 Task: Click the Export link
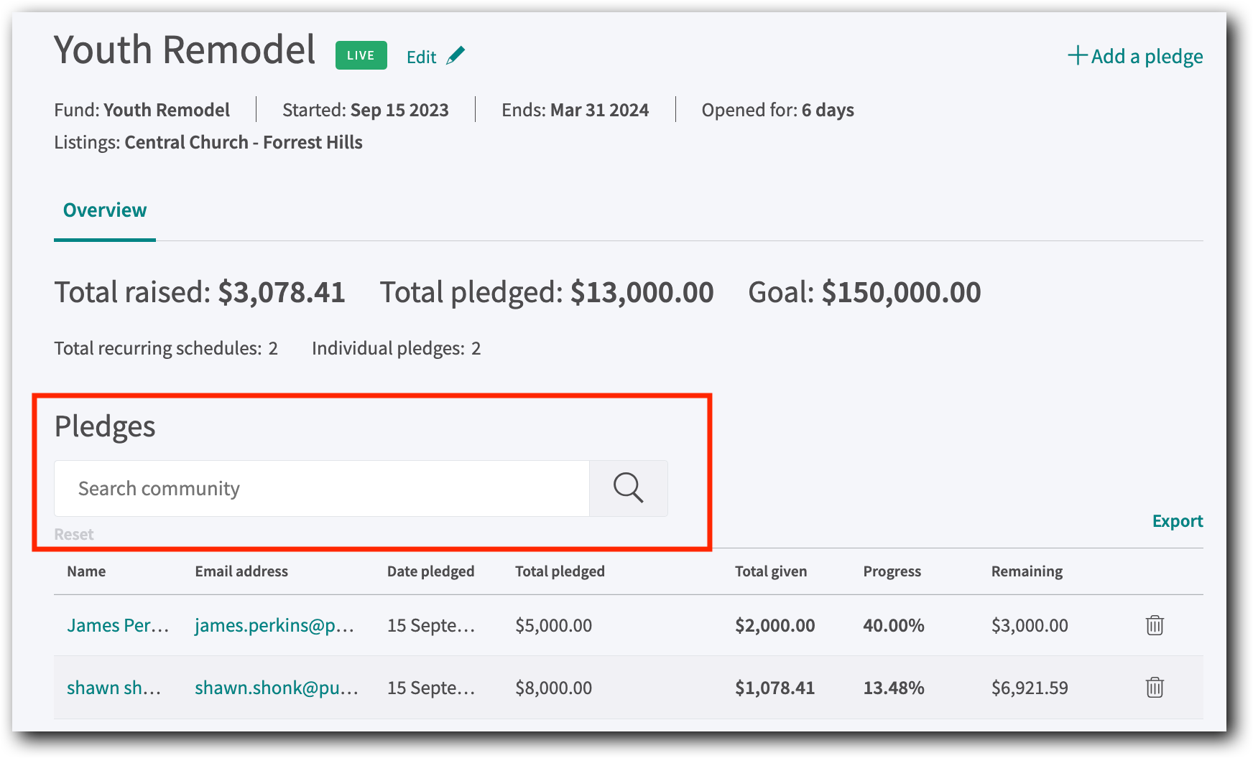[x=1177, y=521]
